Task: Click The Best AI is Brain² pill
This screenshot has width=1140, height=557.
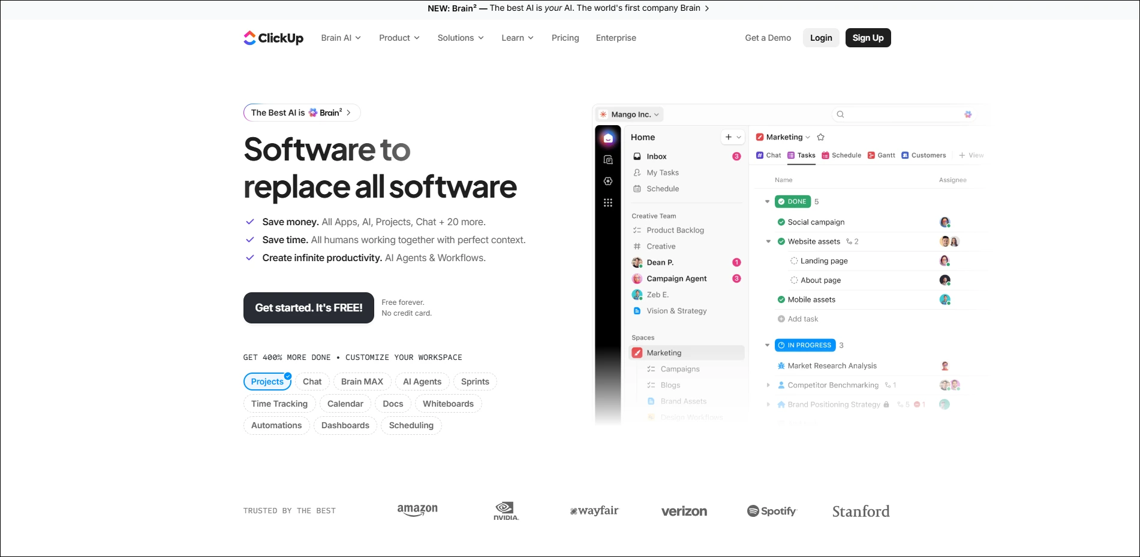Action: pyautogui.click(x=302, y=113)
